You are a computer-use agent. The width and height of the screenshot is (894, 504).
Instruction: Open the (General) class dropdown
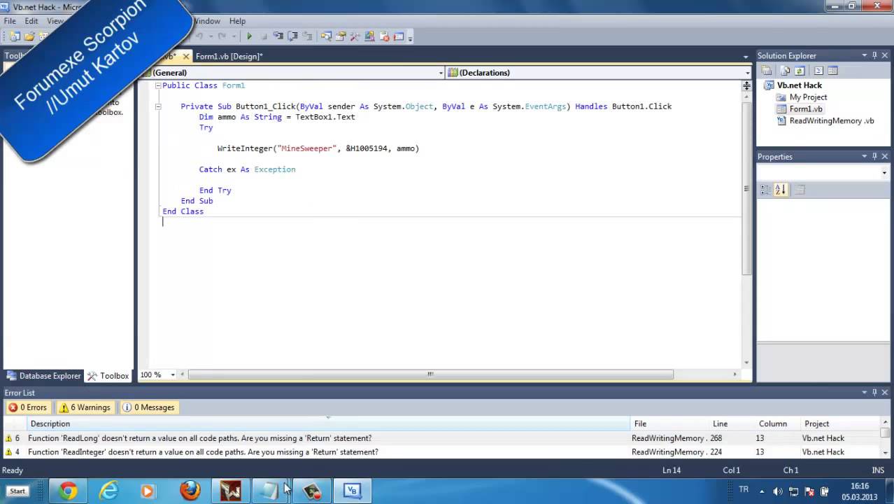click(x=441, y=73)
